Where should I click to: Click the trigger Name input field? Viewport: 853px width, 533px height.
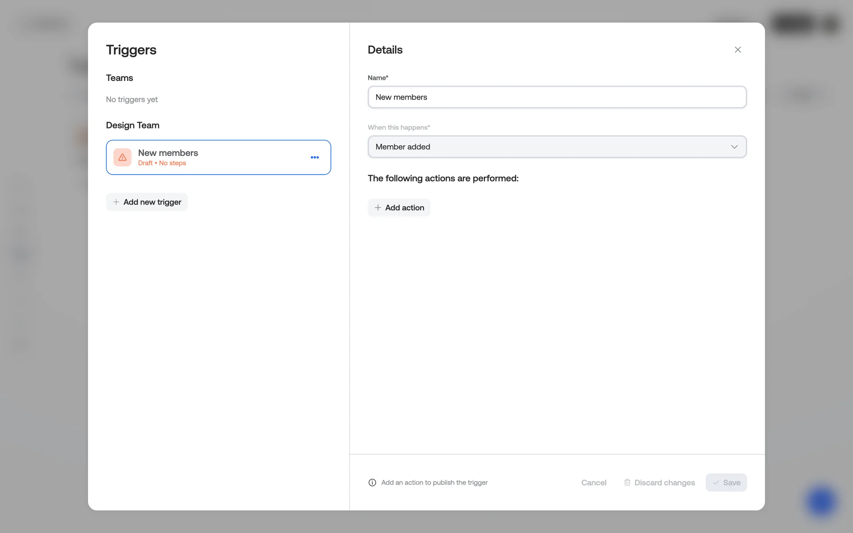click(x=557, y=97)
